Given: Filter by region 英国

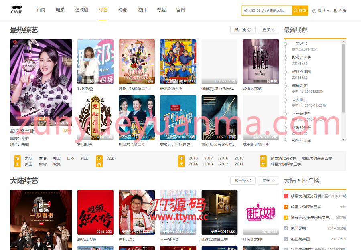Looking at the screenshot, I should [85, 158].
